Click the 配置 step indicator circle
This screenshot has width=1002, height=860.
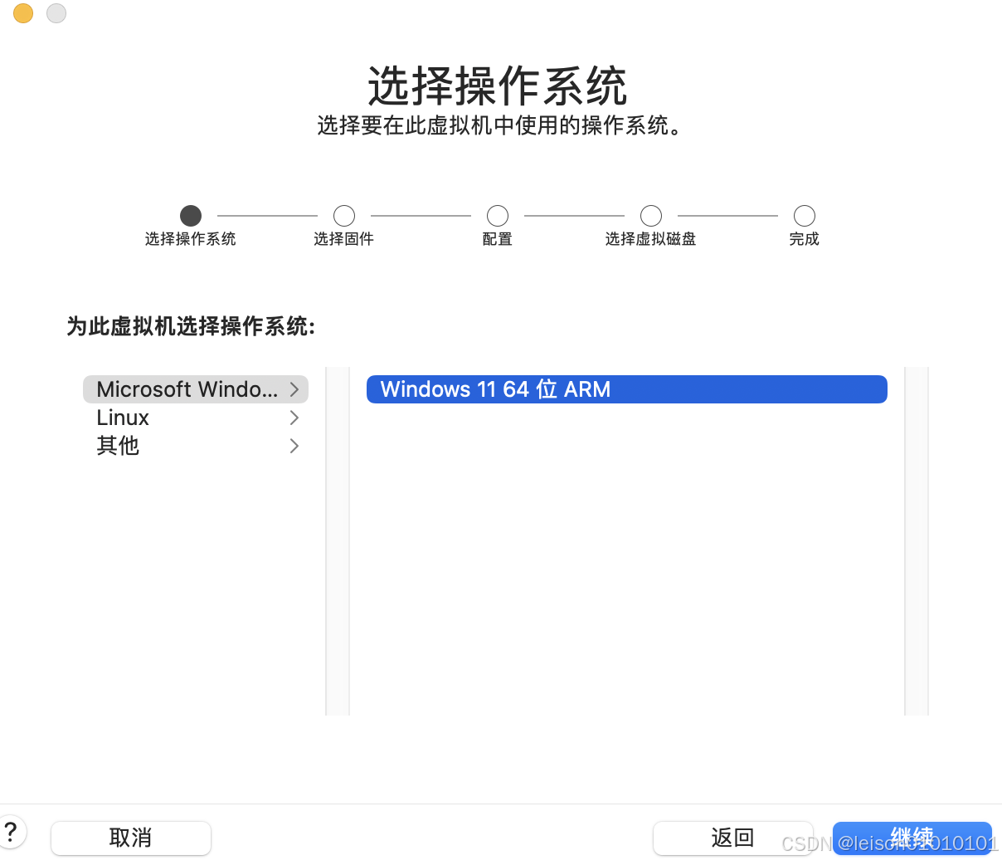(498, 216)
